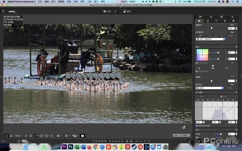Click the zoom out magnifier icon
Screen dimensions: 242x151
[x=26, y=136]
